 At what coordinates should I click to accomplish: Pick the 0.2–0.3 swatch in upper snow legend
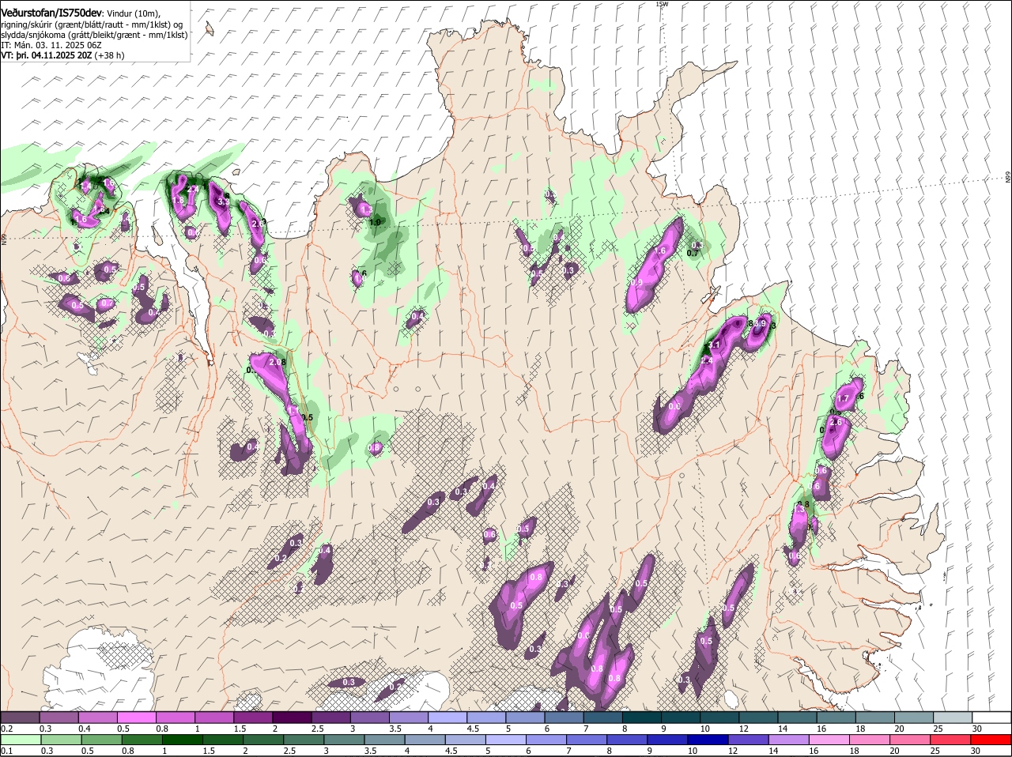(21, 717)
